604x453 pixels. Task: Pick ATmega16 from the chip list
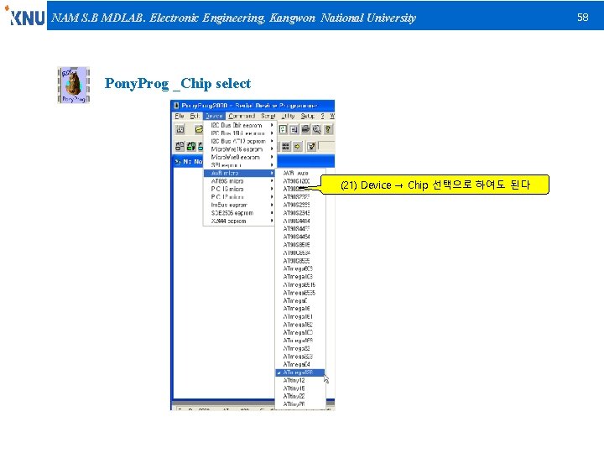click(x=300, y=309)
